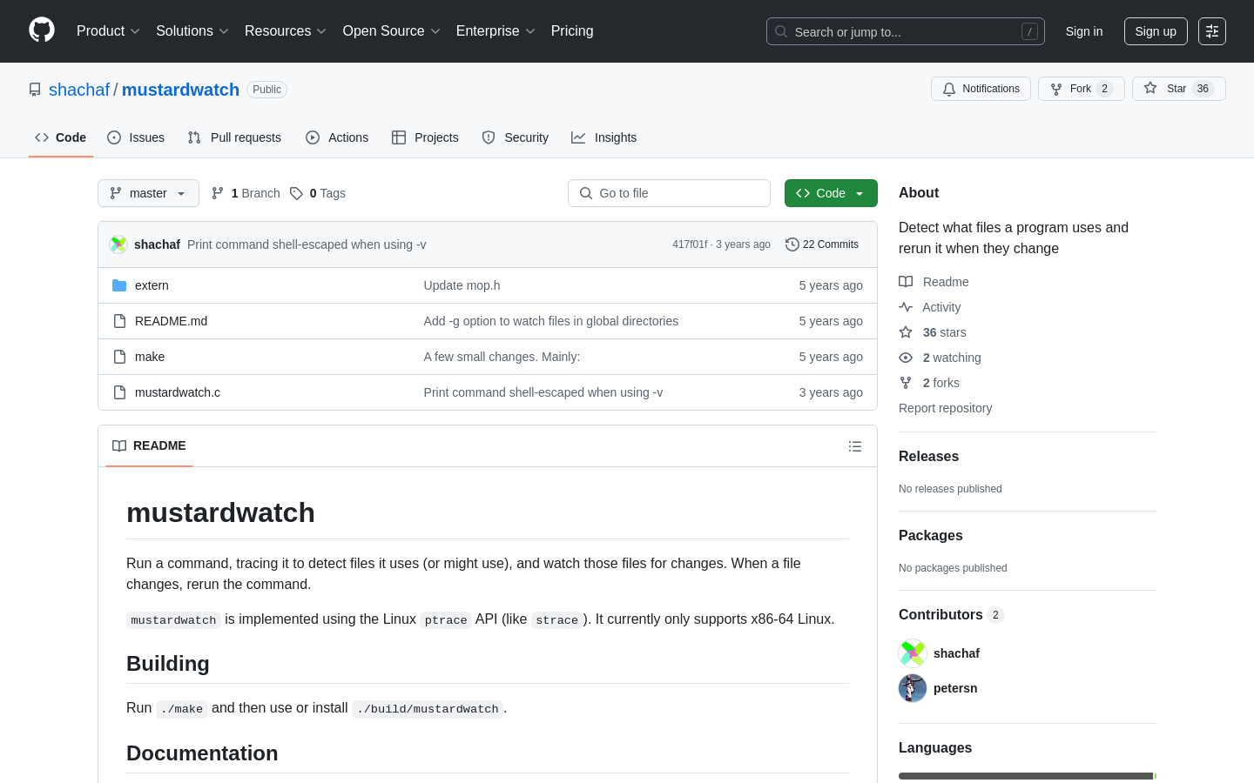Open the shachaf owner link
This screenshot has height=783, width=1254.
(79, 90)
